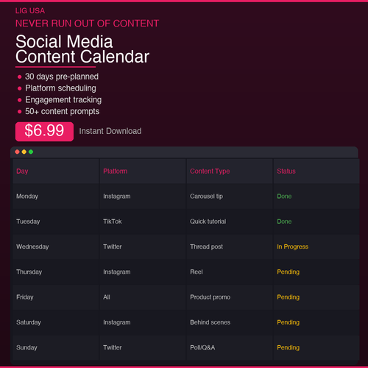Select the Carousel tip content cell
Viewport: 368px width, 368px height.
(230, 197)
